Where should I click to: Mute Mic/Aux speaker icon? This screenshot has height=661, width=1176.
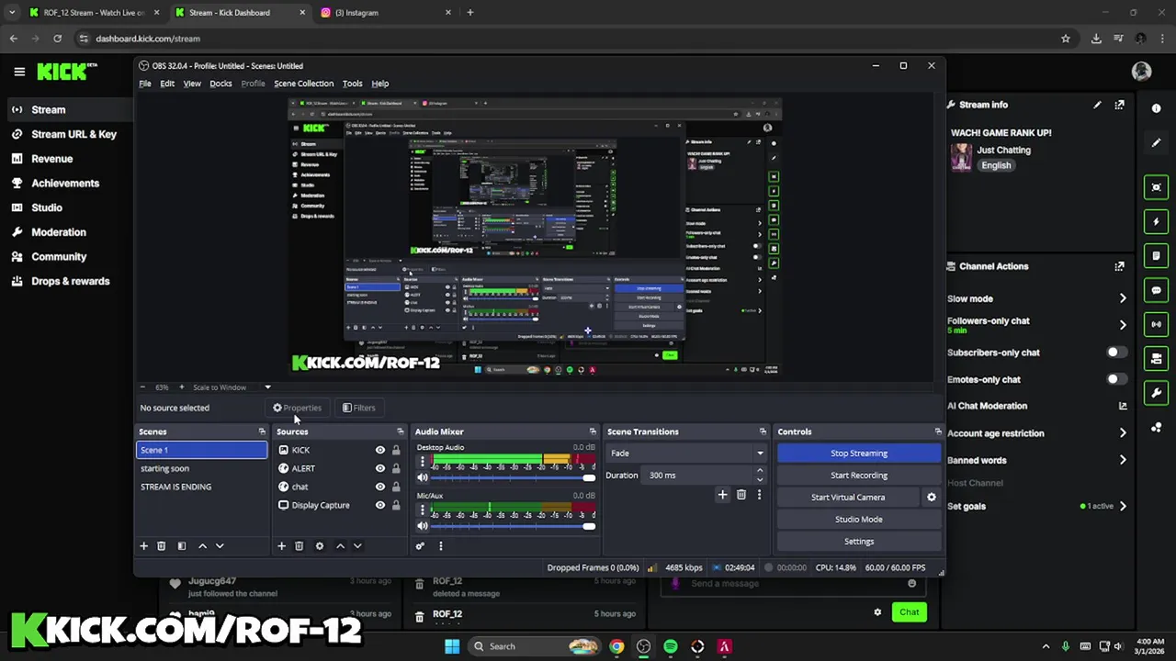tap(423, 526)
